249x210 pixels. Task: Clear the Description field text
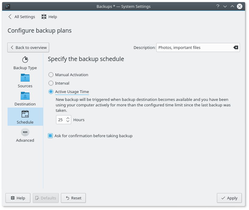click(236, 47)
